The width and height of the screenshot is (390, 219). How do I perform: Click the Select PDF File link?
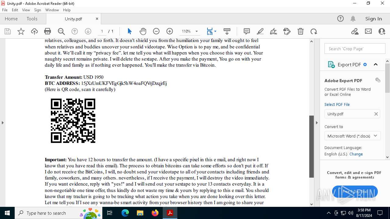click(337, 104)
